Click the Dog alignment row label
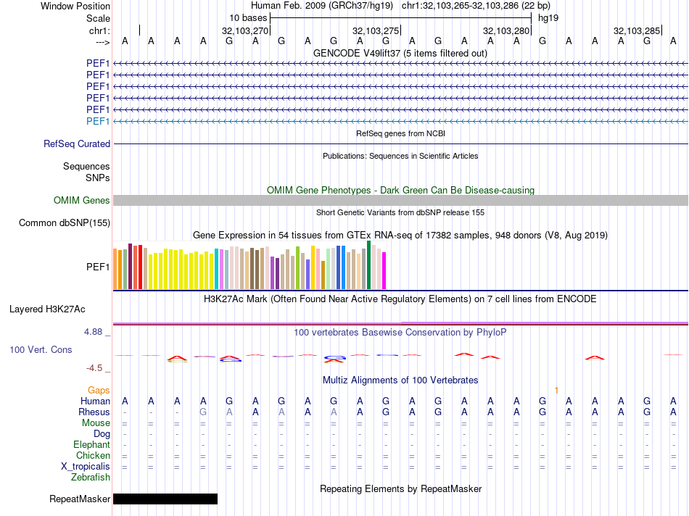 (102, 434)
